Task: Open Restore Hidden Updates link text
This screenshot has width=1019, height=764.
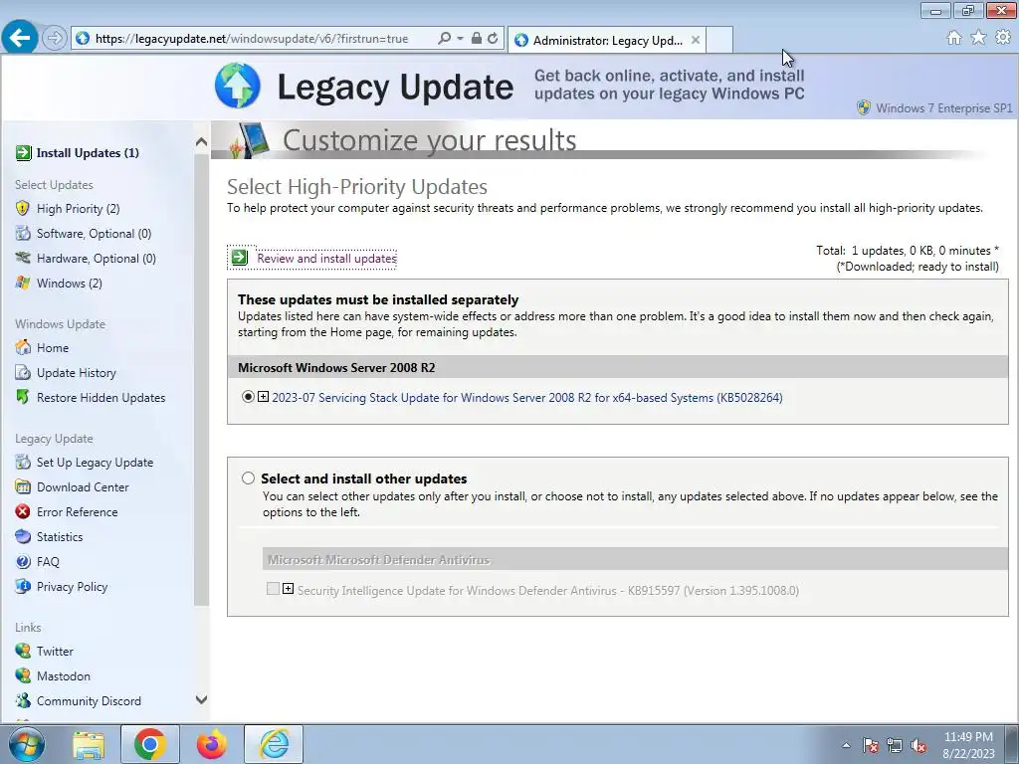Action: [101, 397]
